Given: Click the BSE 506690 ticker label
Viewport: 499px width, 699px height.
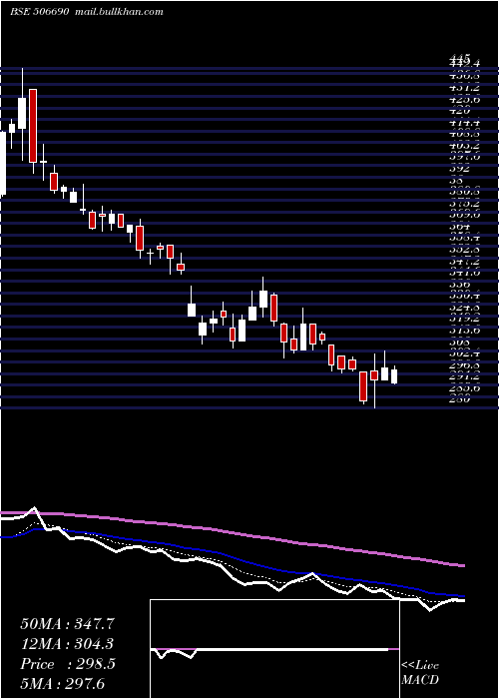Looking at the screenshot, I should pos(39,12).
